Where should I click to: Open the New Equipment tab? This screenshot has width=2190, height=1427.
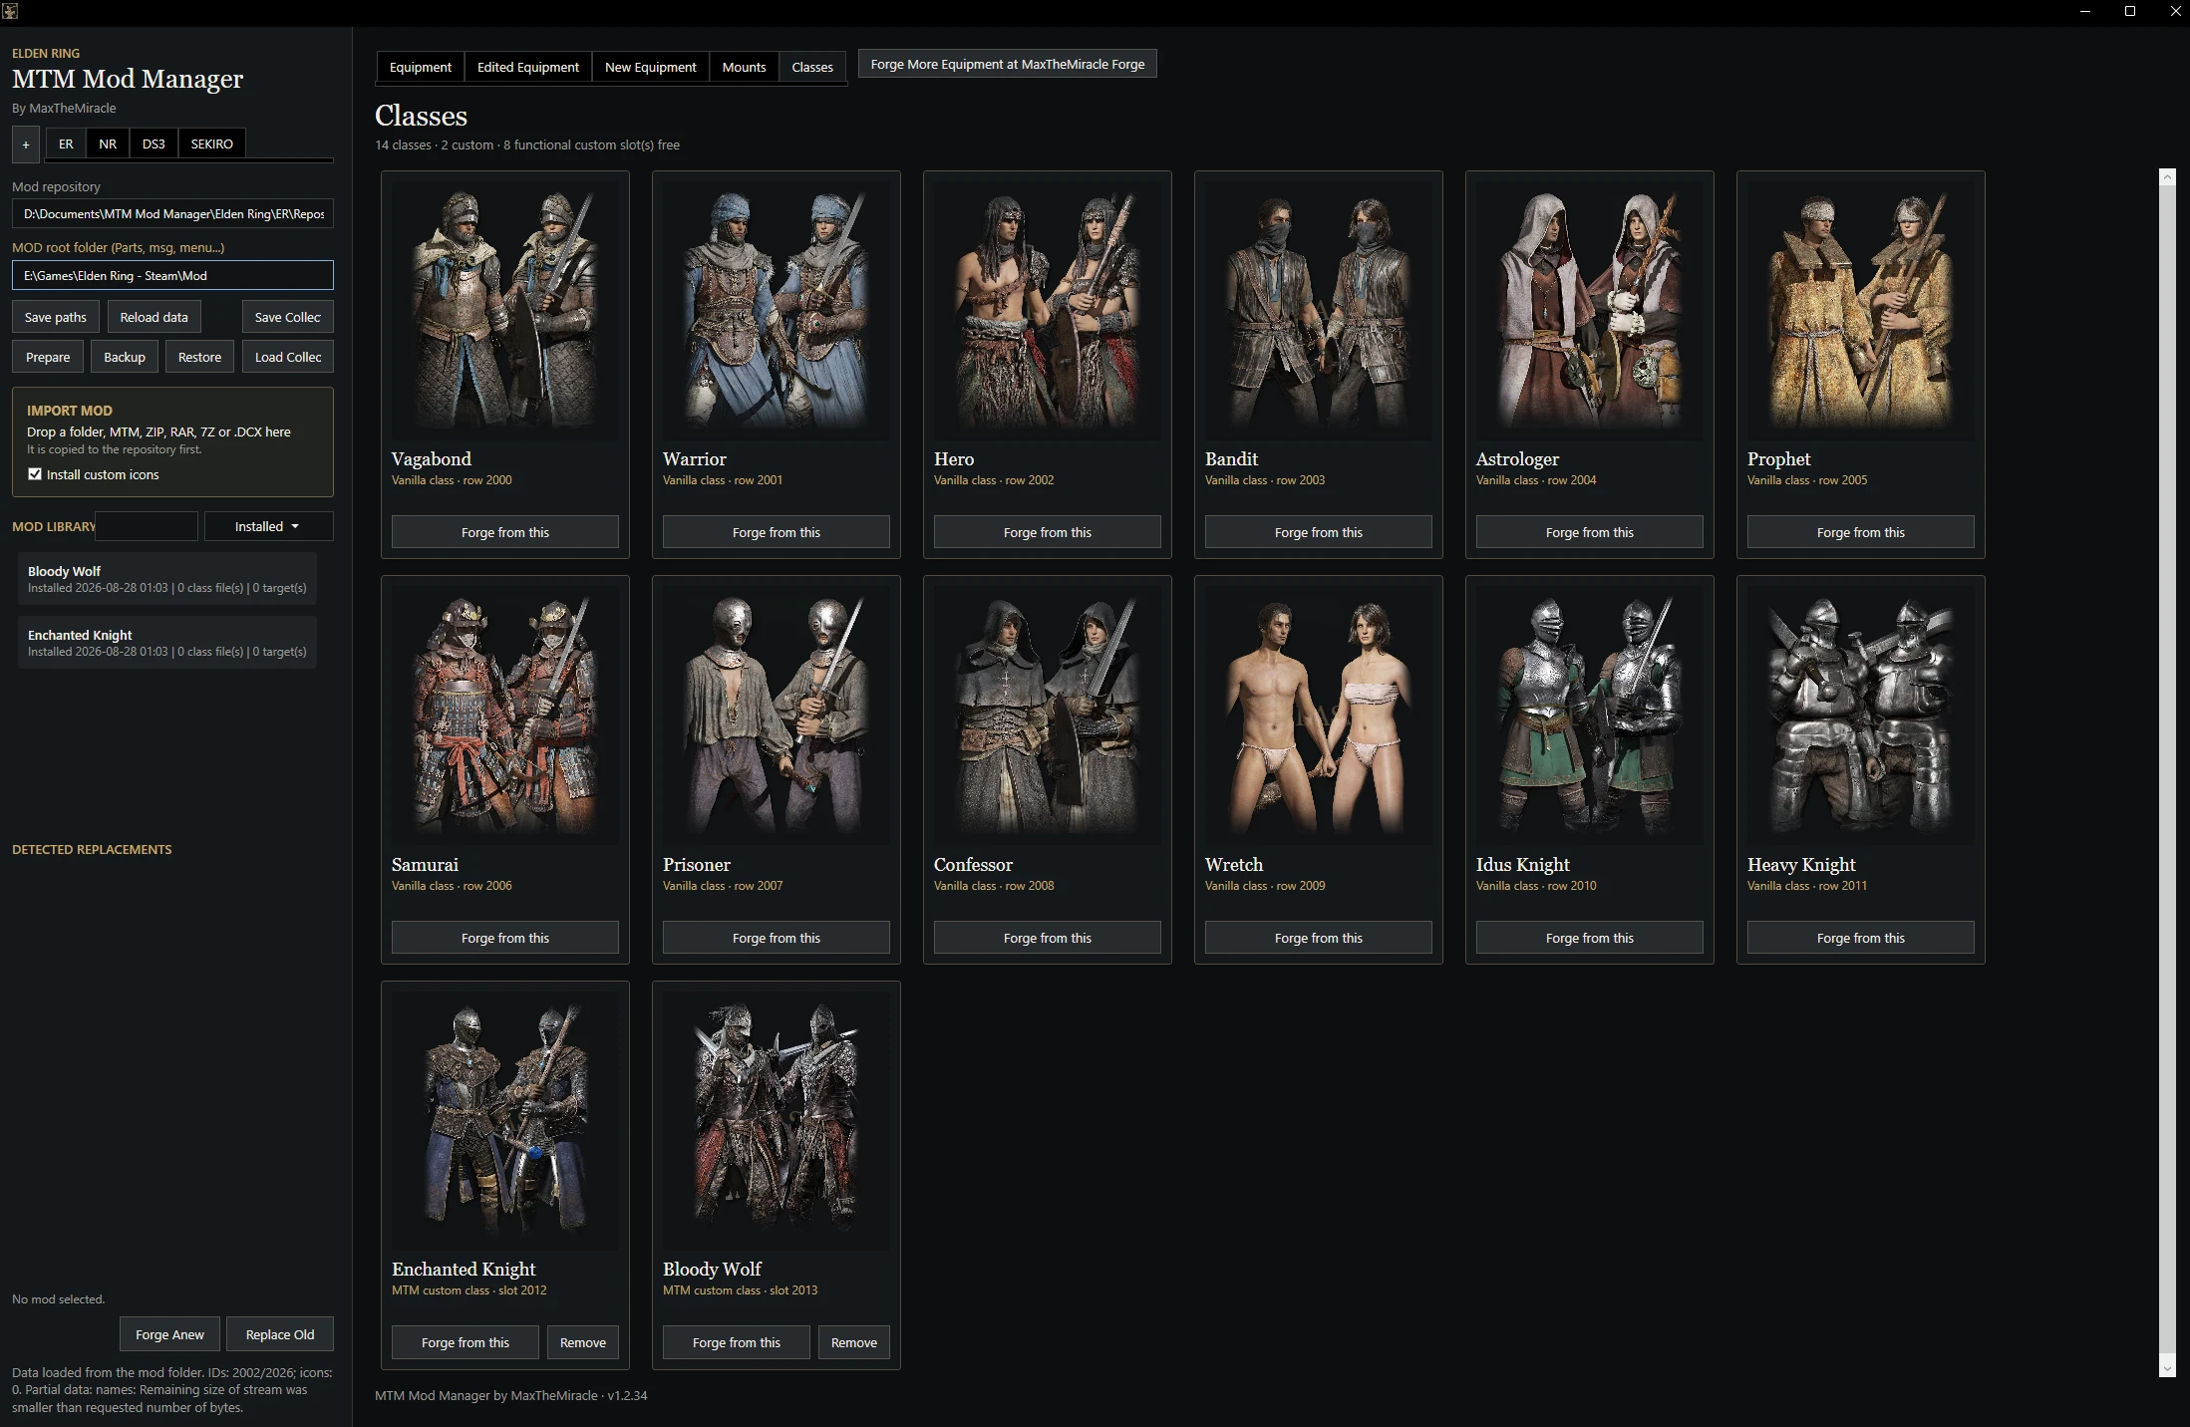tap(650, 67)
